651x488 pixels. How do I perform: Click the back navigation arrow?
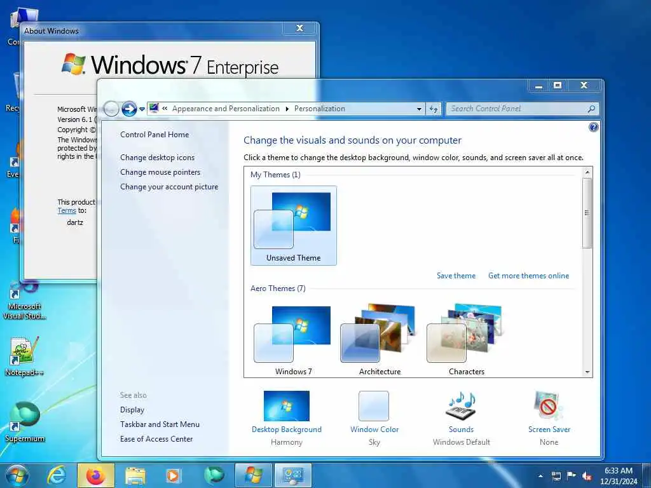point(111,109)
